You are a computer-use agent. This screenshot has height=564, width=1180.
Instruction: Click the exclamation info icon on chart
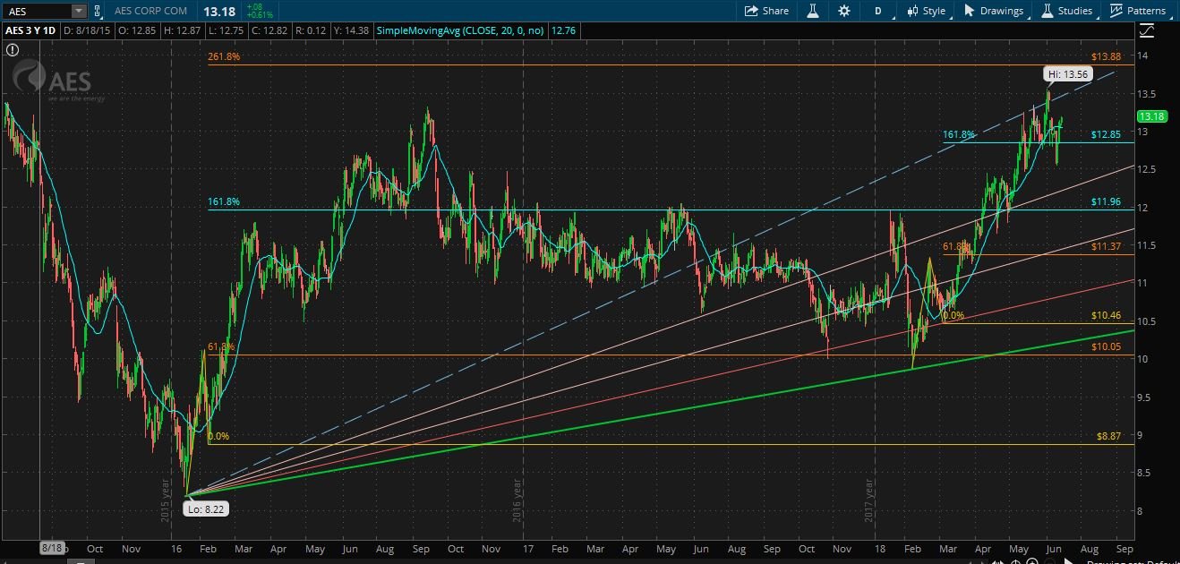coord(13,50)
